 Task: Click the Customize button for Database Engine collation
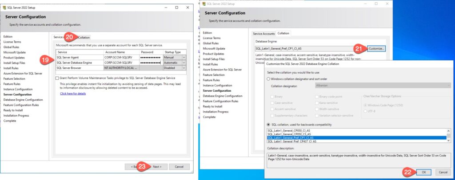pyautogui.click(x=376, y=48)
